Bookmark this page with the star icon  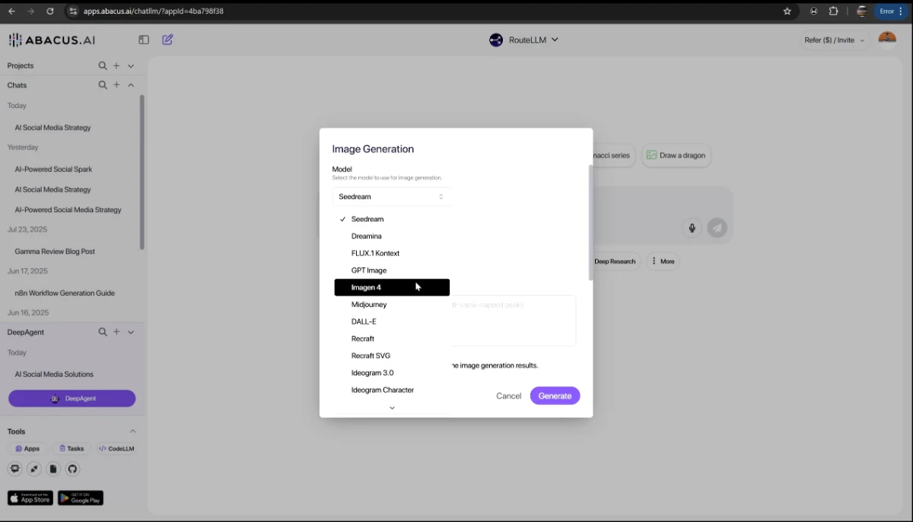pos(787,11)
